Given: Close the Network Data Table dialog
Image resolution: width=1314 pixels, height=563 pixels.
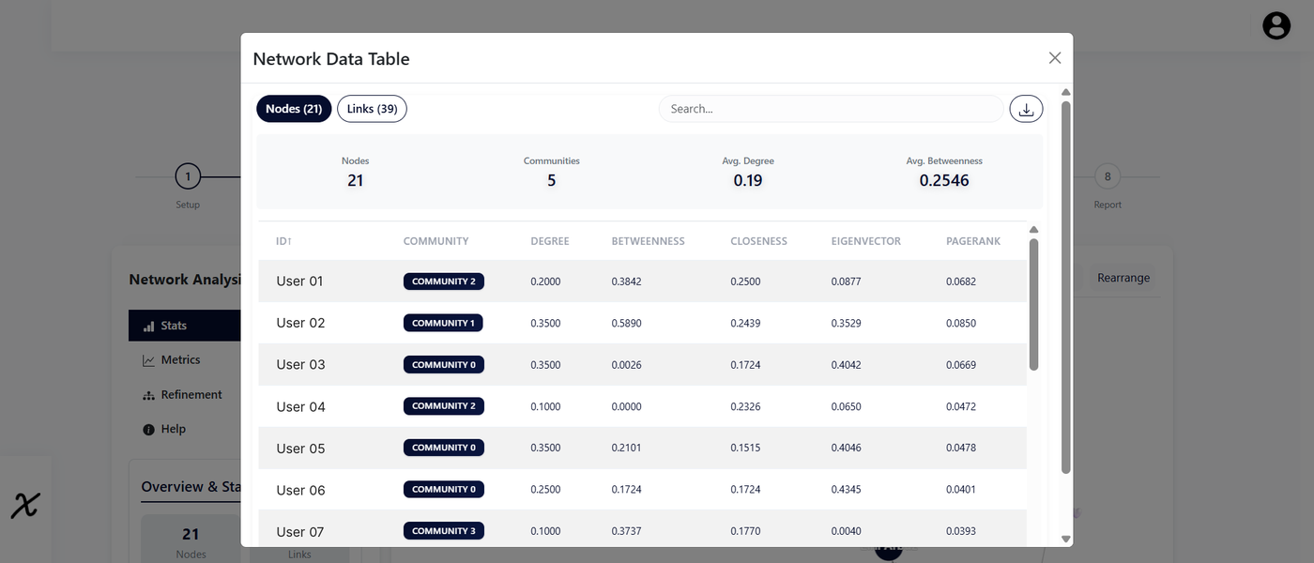Looking at the screenshot, I should click(x=1055, y=58).
